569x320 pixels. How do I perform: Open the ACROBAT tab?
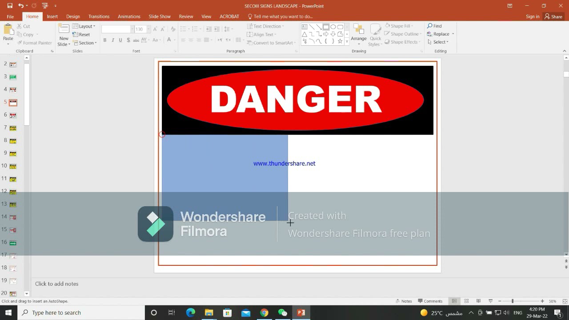229,16
